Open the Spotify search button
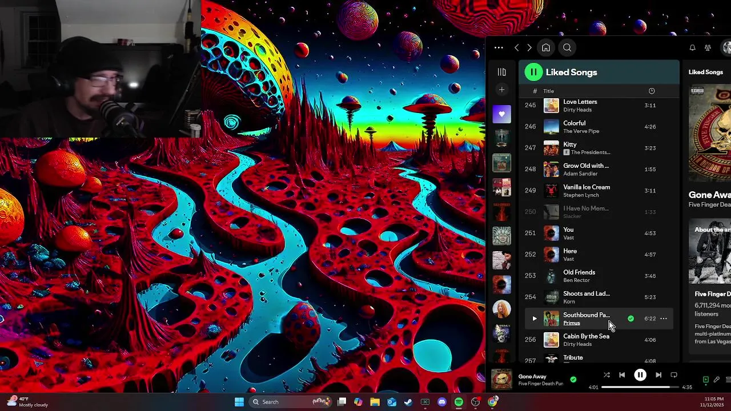731x411 pixels. click(567, 48)
